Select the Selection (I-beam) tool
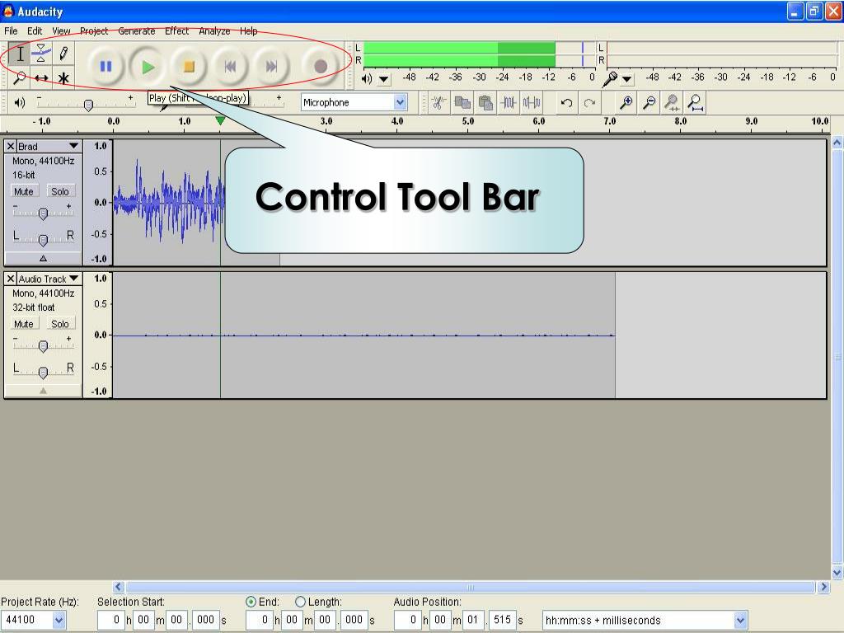Image resolution: width=844 pixels, height=633 pixels. tap(20, 54)
